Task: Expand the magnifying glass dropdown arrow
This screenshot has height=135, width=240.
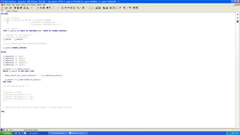Action: coord(80,7)
